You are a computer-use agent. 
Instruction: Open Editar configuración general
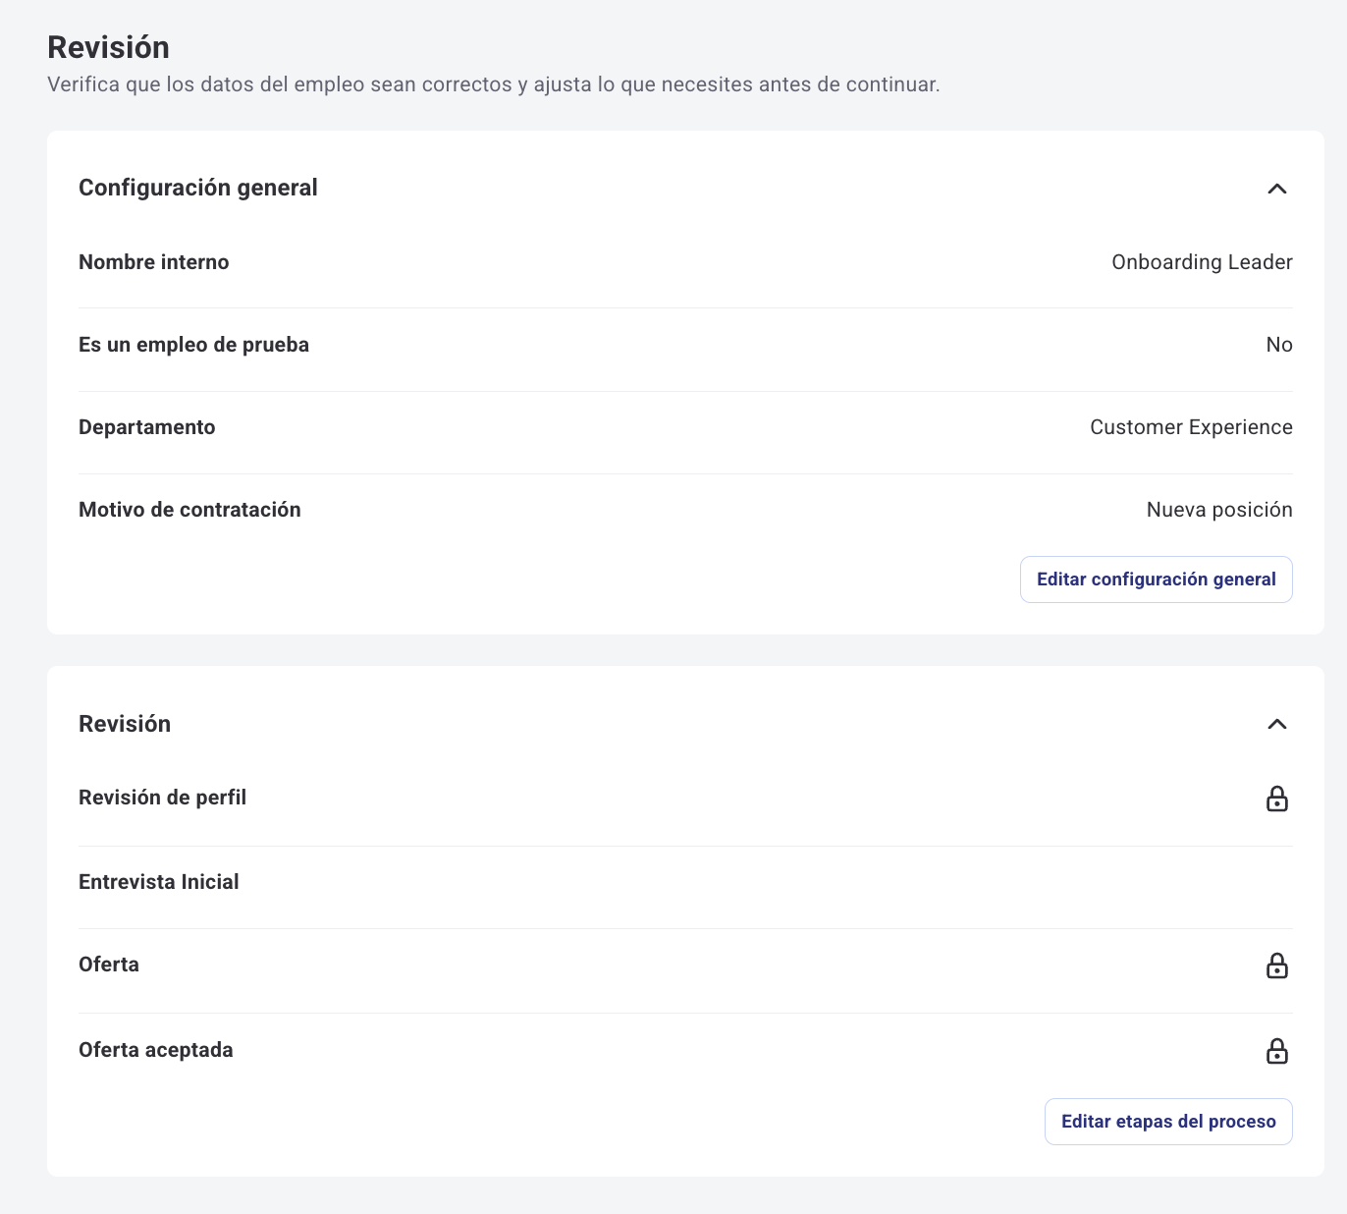(x=1156, y=579)
